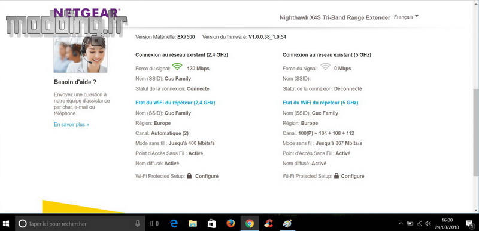The image size is (479, 231).
Task: Launch Microsoft Edge from the taskbar
Action: (x=174, y=224)
